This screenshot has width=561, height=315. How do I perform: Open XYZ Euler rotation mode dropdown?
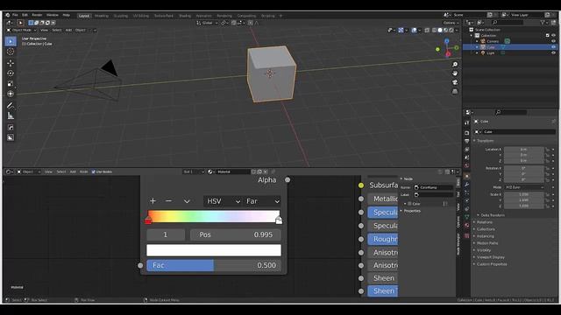524,187
